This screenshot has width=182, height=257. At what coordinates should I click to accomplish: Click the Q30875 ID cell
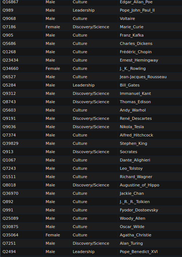(22, 227)
